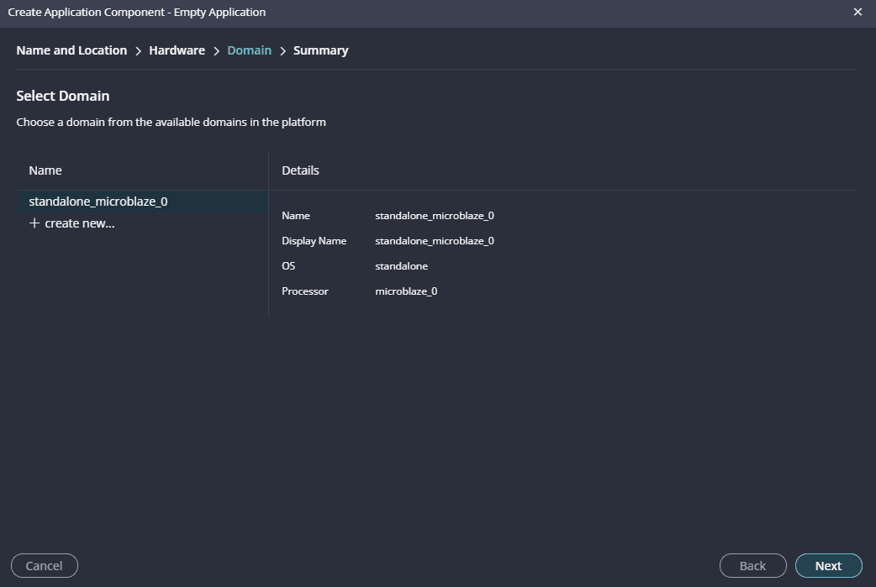Click the 'create new...' domain link
876x587 pixels.
[x=79, y=223]
